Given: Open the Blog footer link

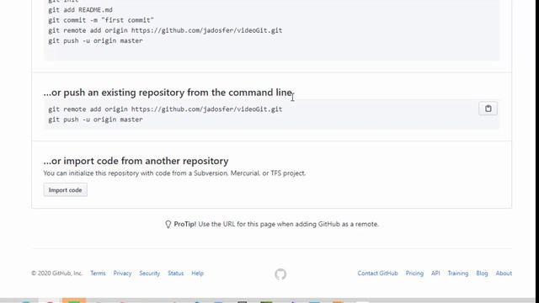Looking at the screenshot, I should click(482, 274).
